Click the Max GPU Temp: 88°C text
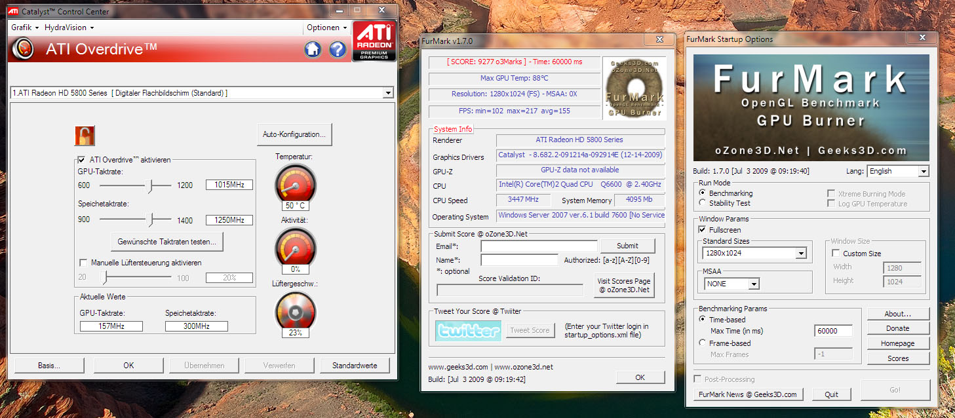 pos(515,78)
